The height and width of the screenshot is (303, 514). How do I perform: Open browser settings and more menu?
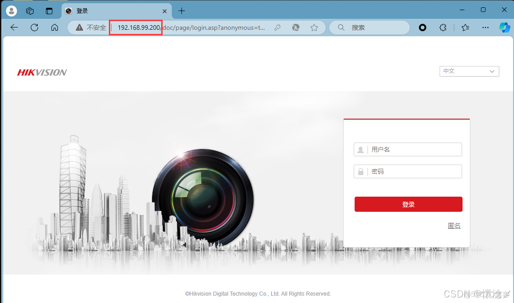(486, 28)
